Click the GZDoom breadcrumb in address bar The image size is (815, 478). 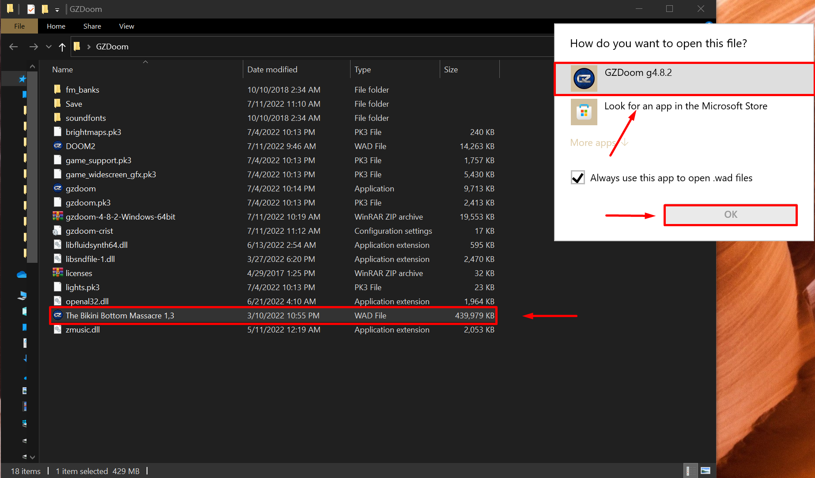point(112,47)
